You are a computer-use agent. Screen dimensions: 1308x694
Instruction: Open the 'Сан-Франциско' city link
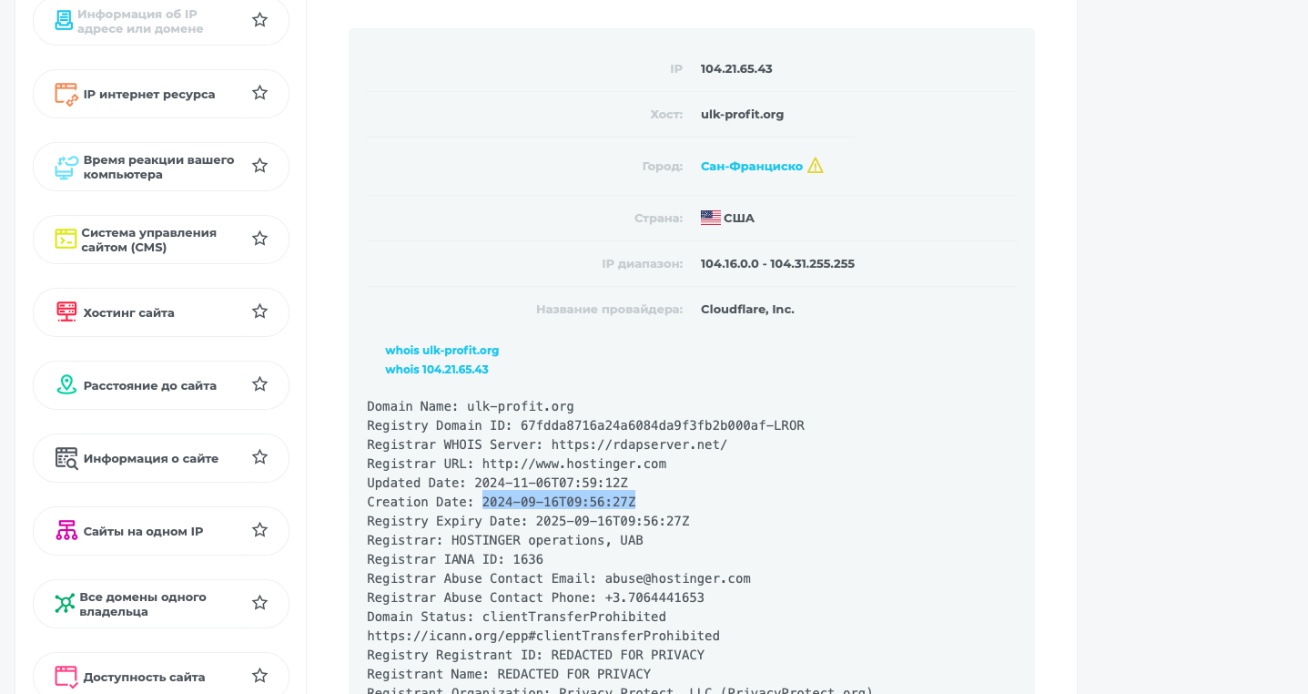pyautogui.click(x=752, y=167)
